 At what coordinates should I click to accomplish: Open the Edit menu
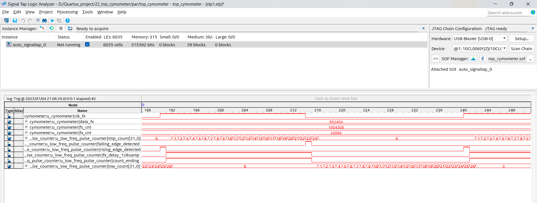coord(17,12)
